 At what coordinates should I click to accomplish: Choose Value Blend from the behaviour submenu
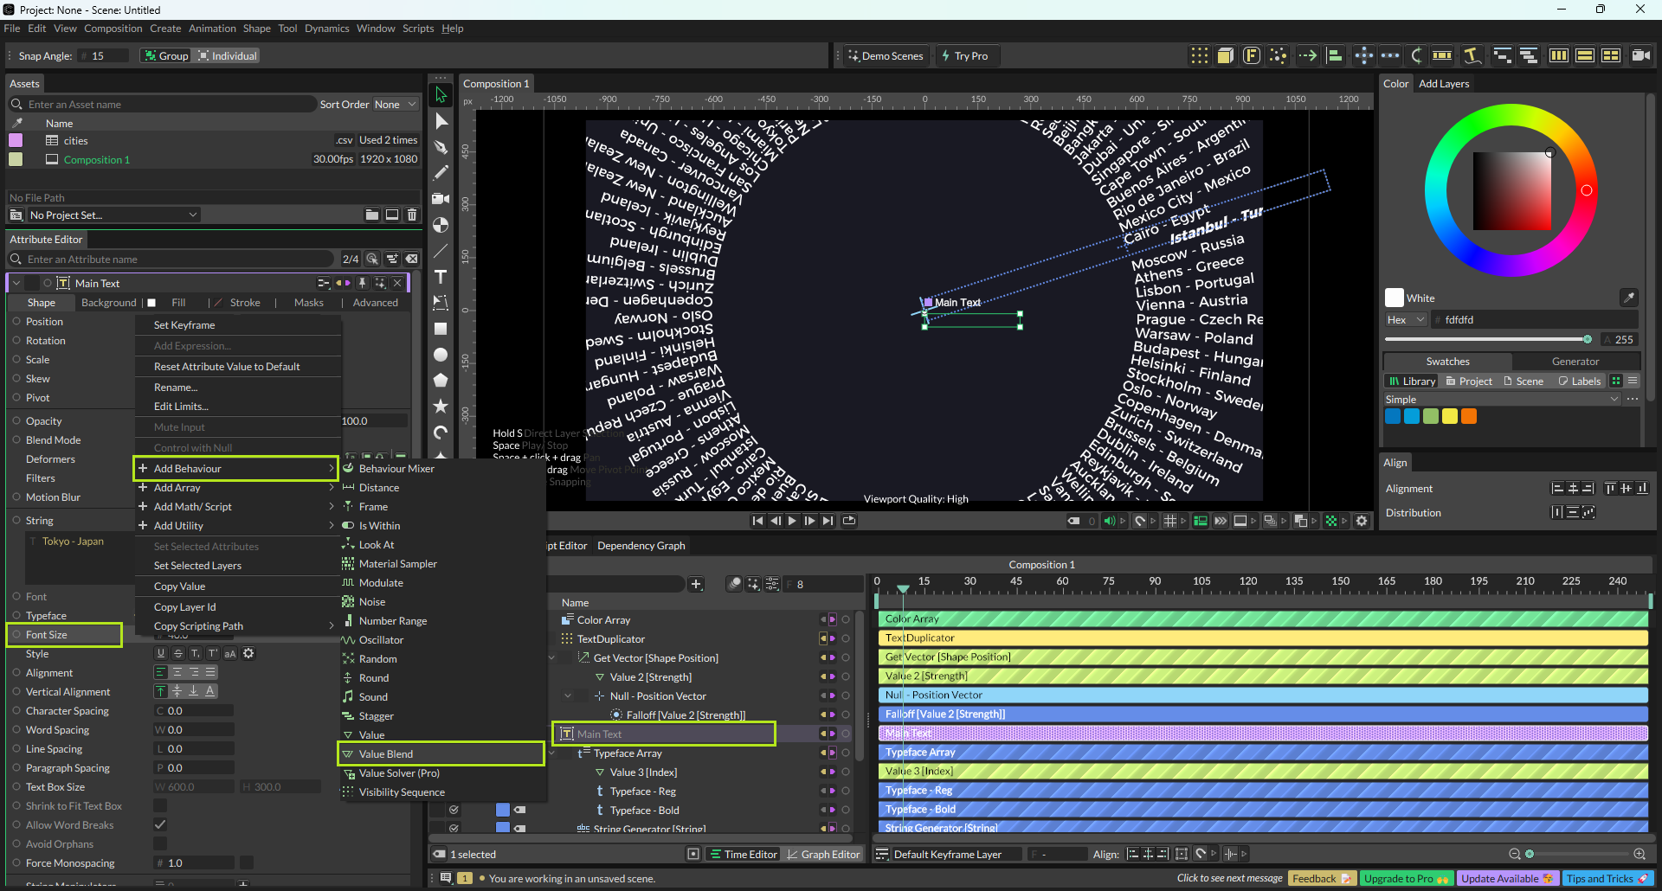[x=386, y=754]
